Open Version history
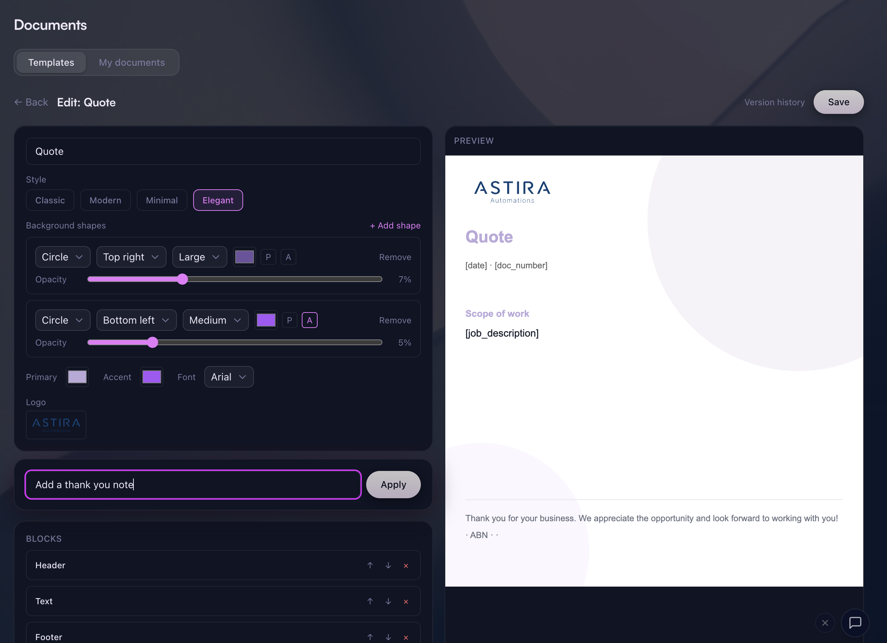 pos(774,102)
